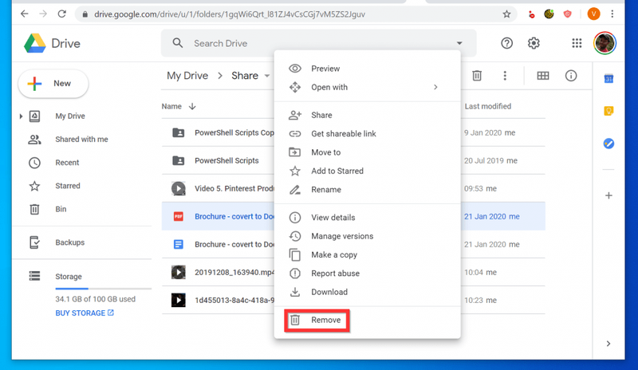
Task: Select Download from context menu
Action: 368,293
